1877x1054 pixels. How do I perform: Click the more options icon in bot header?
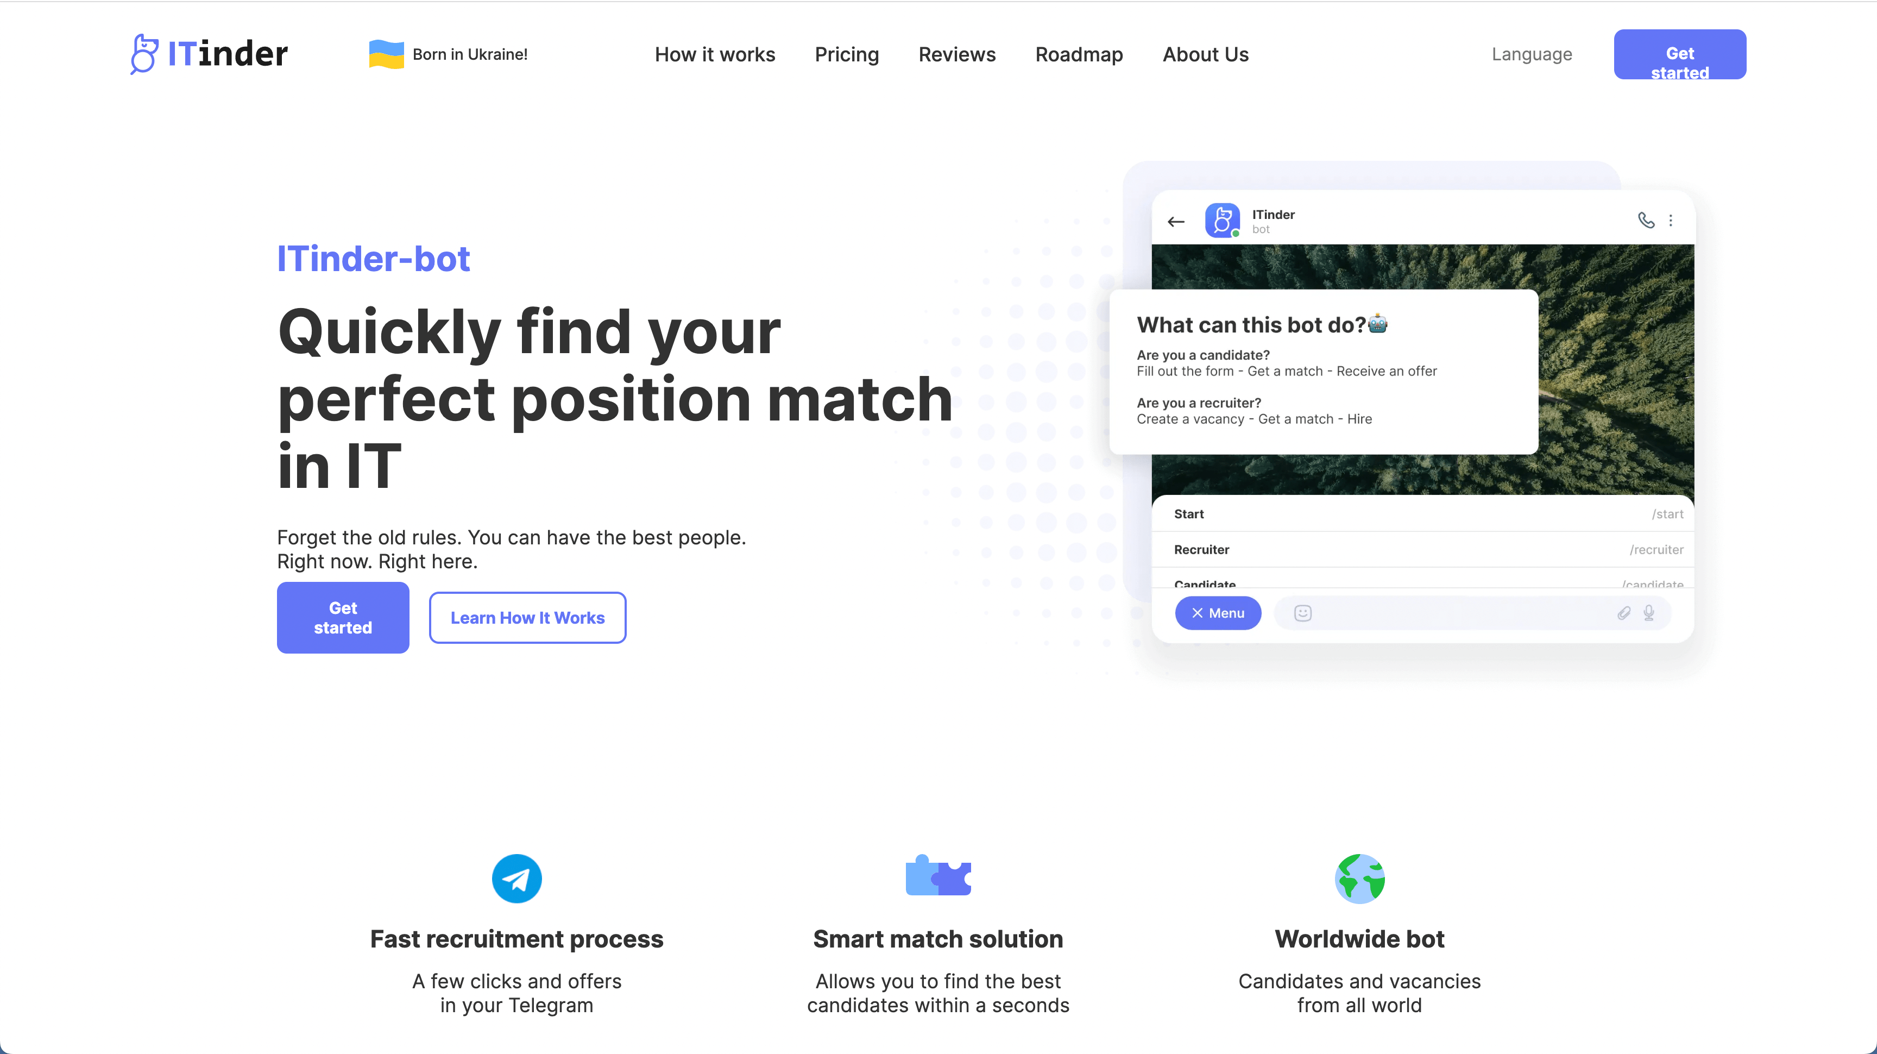pos(1672,219)
